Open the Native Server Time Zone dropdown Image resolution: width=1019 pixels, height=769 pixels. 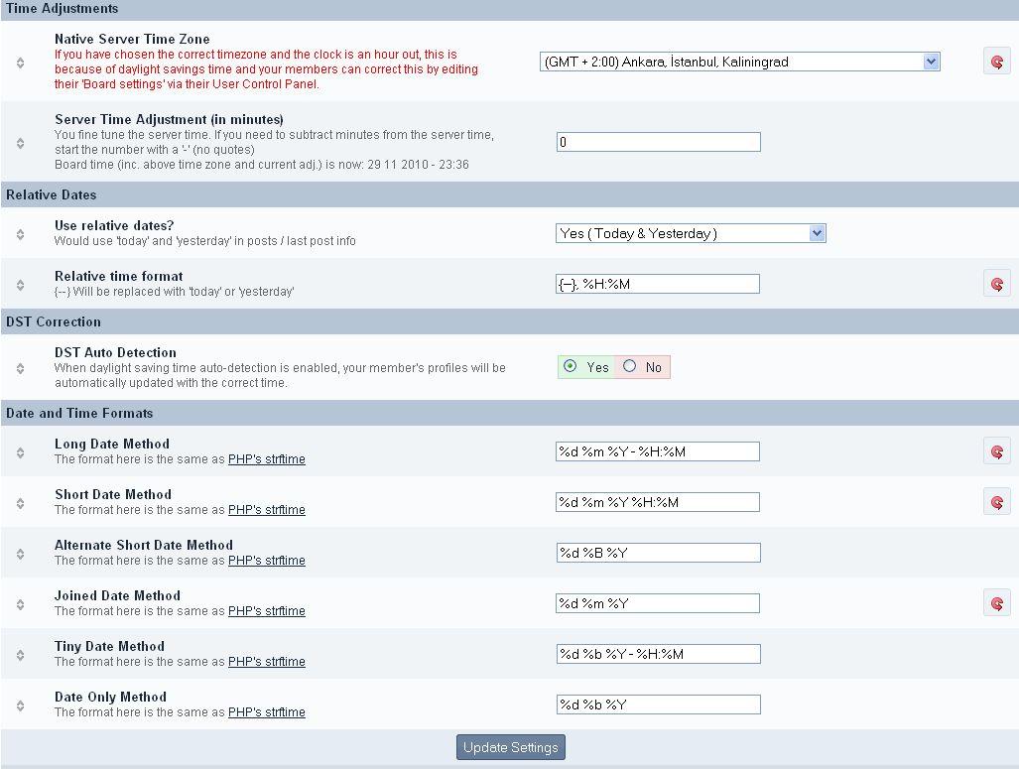point(739,62)
